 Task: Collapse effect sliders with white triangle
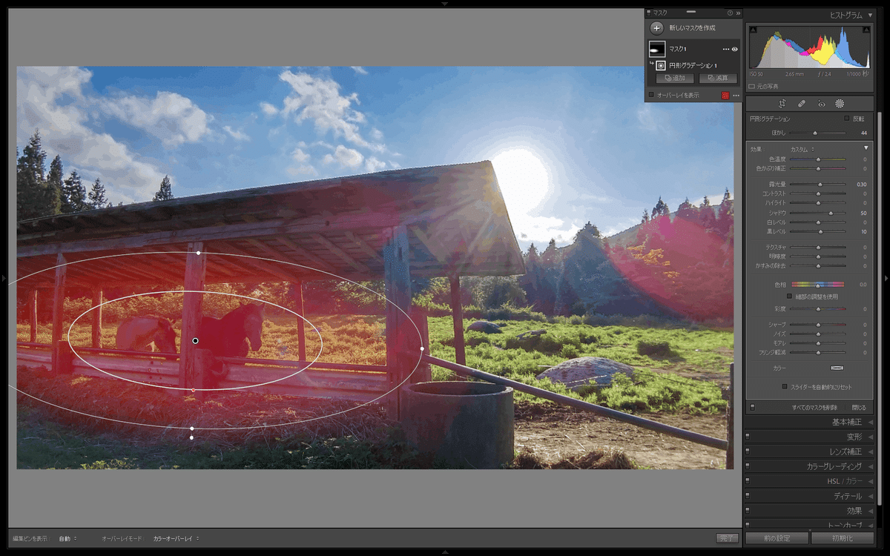point(866,148)
